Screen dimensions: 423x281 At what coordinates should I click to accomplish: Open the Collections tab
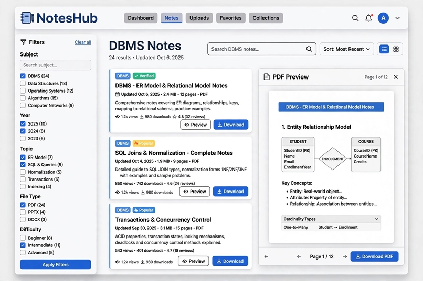266,18
